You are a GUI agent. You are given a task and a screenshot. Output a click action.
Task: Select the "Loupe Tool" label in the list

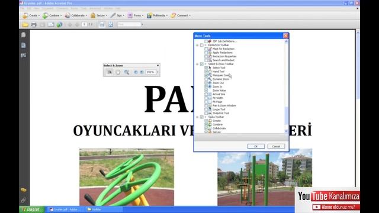(x=219, y=109)
